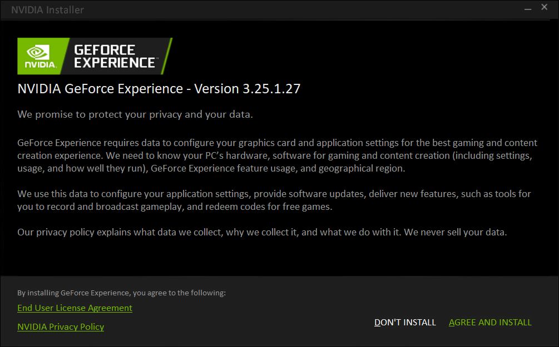The width and height of the screenshot is (559, 347).
Task: Click the NVIDIA Installer title bar text
Action: (47, 10)
